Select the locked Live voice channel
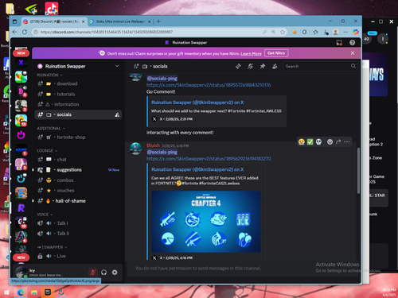 (x=78, y=256)
